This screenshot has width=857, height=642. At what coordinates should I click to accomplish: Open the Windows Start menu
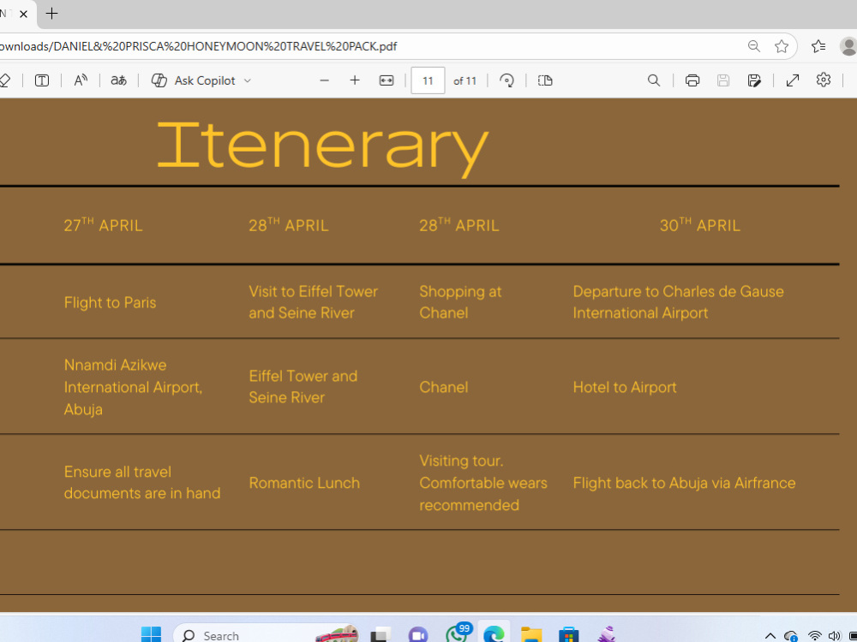[152, 634]
